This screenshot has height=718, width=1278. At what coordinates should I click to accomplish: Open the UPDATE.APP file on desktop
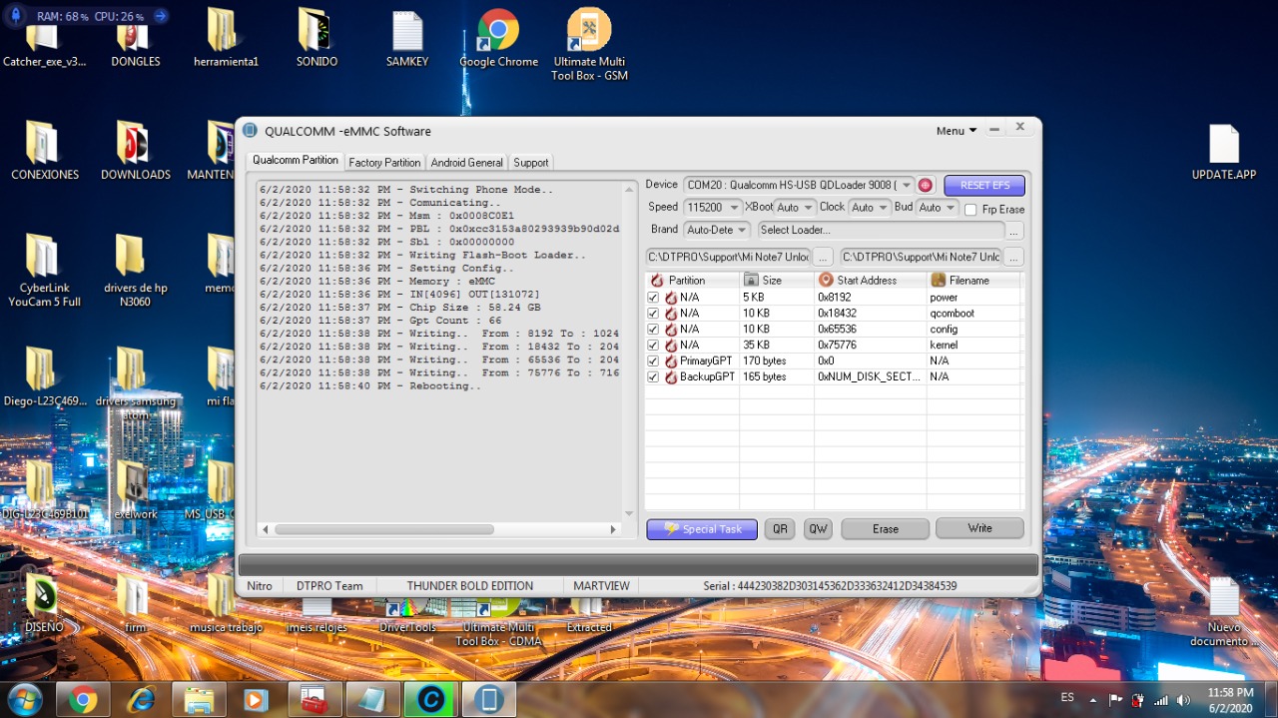[x=1224, y=151]
